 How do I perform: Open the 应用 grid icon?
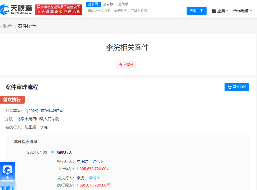[x=214, y=11]
